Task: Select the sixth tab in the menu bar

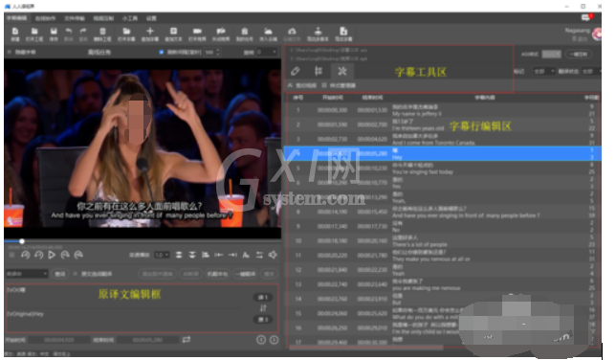Action: (x=151, y=18)
